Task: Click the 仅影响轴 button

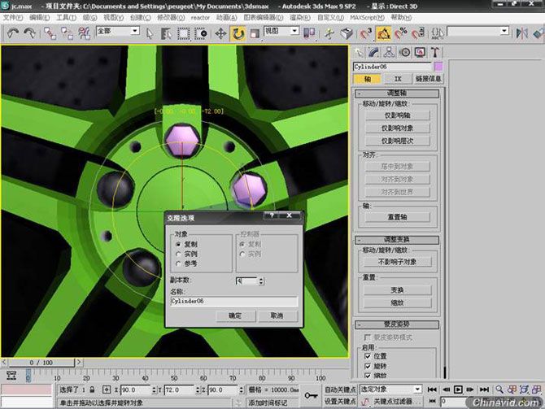Action: point(397,115)
